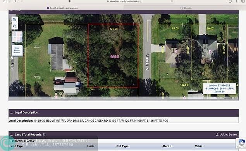Screen dimensions: 246x151
Task: Click the 130.00' dimension label
Action: [x=184, y=85]
